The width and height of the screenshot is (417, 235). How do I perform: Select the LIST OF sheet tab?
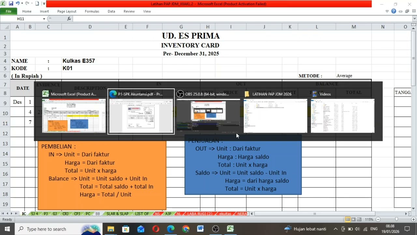pyautogui.click(x=142, y=214)
